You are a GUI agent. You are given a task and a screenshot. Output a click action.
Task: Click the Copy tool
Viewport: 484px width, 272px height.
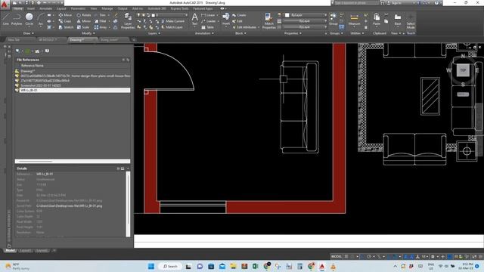65,21
